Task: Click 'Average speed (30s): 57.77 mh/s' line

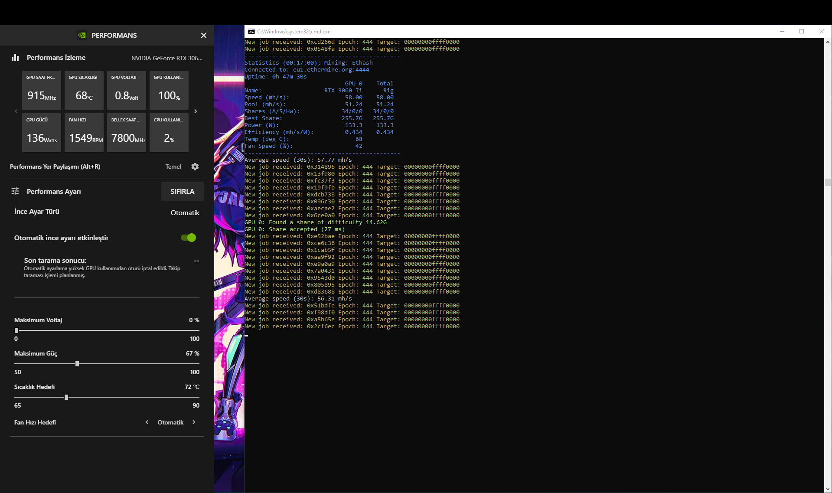Action: pos(298,160)
